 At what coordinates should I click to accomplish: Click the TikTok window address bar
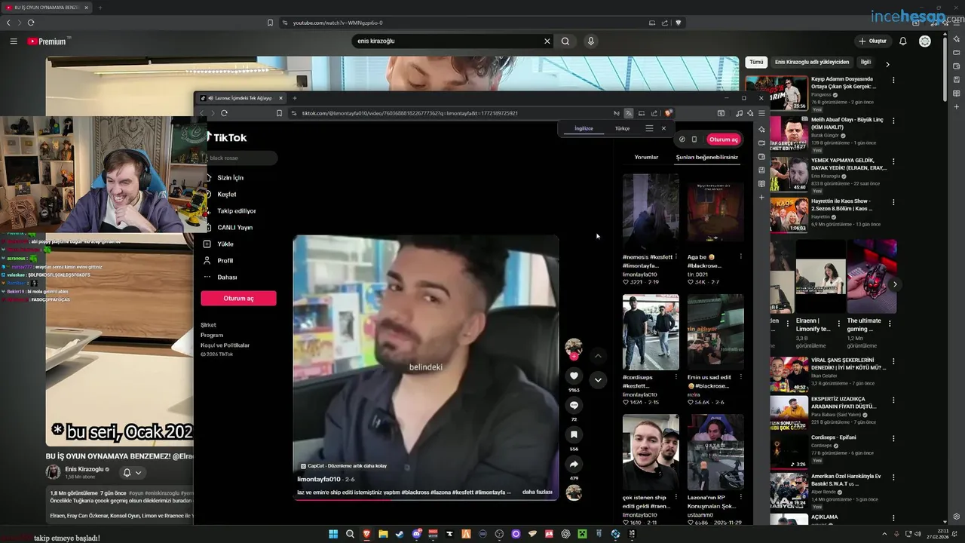coord(452,113)
